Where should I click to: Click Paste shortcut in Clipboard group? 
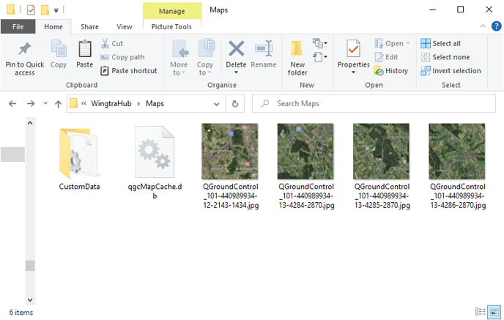[x=129, y=71]
